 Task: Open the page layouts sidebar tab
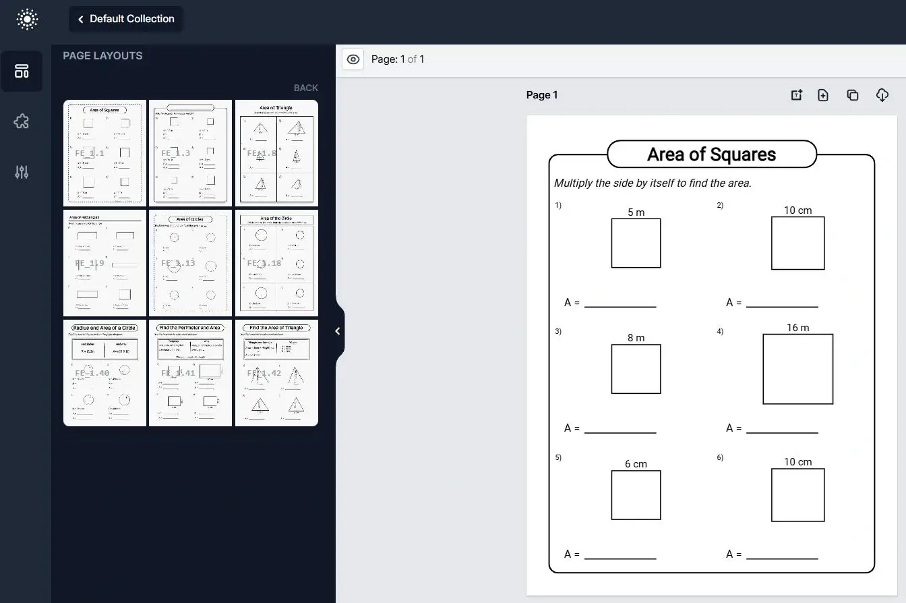click(22, 71)
